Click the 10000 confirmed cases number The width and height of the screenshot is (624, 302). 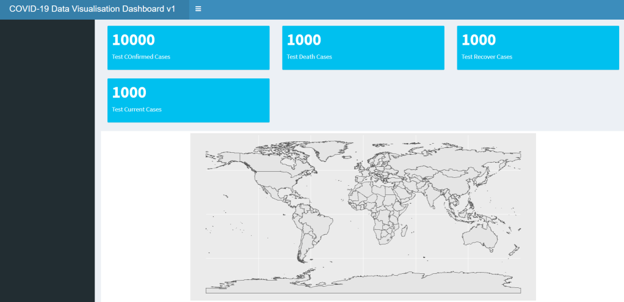pyautogui.click(x=133, y=40)
